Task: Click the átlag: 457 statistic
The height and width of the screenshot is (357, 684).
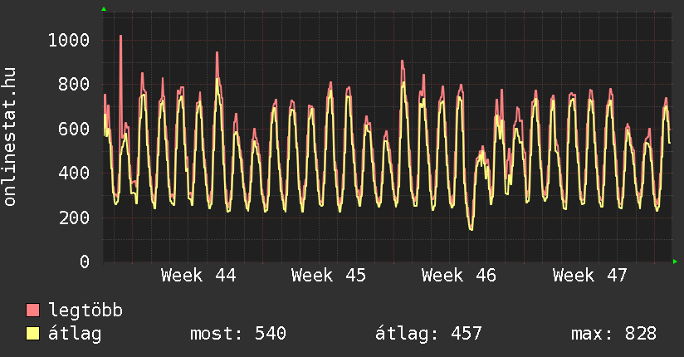Action: pyautogui.click(x=429, y=334)
